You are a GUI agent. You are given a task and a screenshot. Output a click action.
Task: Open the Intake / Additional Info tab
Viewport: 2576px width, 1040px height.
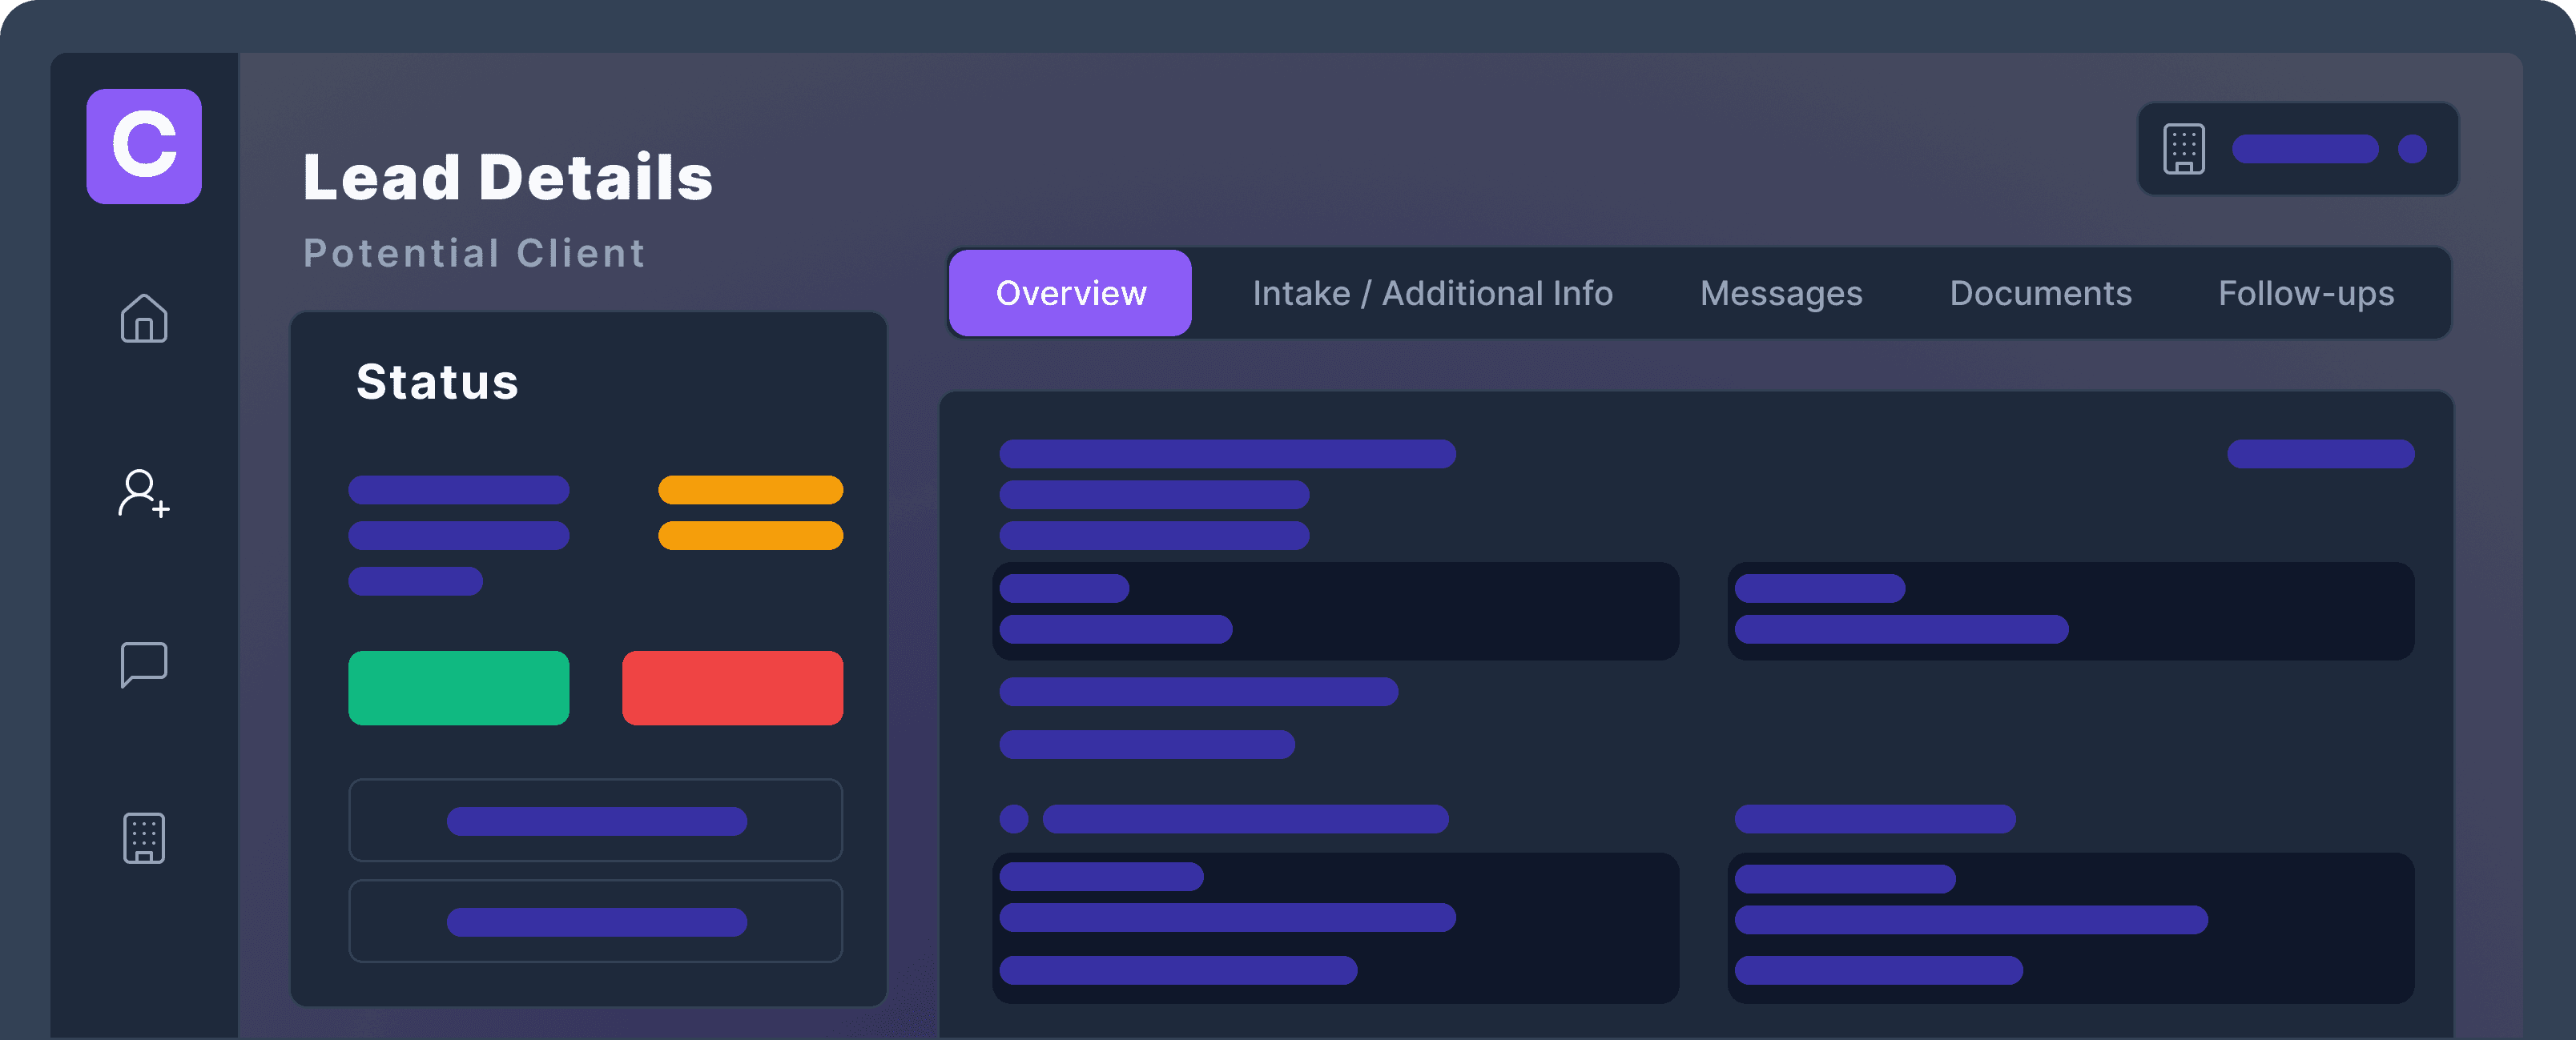pyautogui.click(x=1433, y=293)
